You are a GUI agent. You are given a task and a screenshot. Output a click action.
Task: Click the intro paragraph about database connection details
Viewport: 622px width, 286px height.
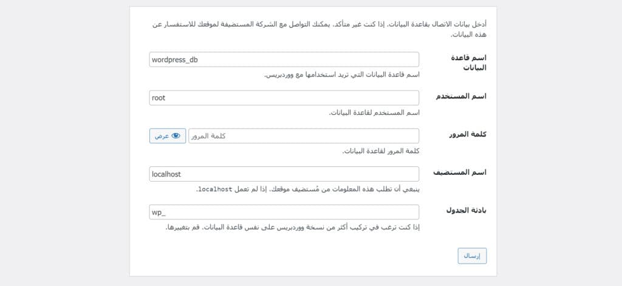320,29
